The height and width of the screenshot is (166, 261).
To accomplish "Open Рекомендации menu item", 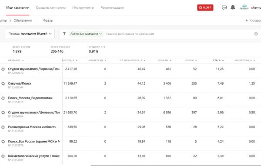I will (x=112, y=8).
